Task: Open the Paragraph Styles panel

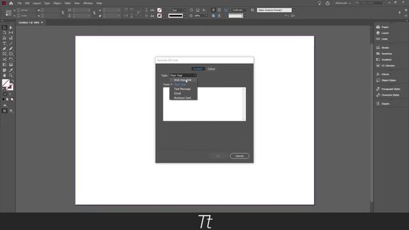Action: pos(388,89)
